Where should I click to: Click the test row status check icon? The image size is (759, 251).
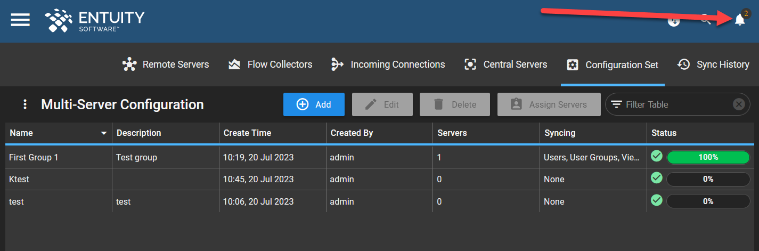(657, 200)
